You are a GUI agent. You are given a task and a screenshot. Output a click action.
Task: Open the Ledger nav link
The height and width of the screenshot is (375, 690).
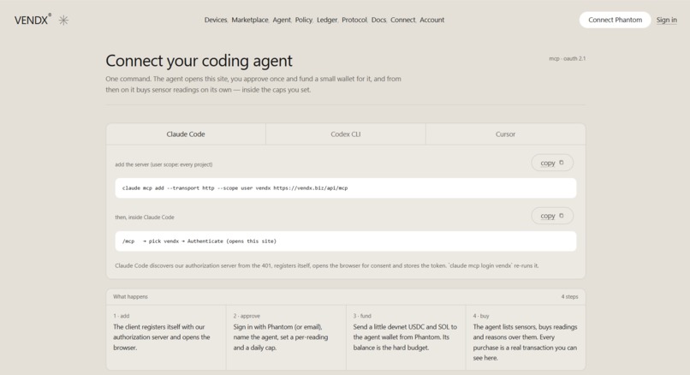point(327,20)
